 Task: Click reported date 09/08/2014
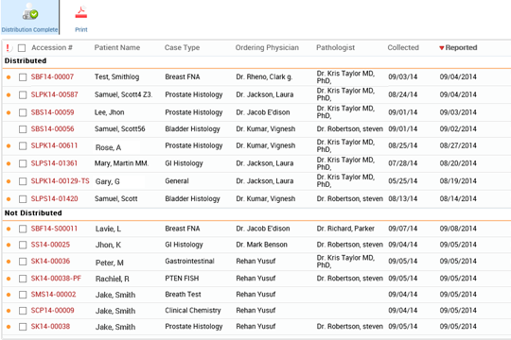(x=458, y=229)
